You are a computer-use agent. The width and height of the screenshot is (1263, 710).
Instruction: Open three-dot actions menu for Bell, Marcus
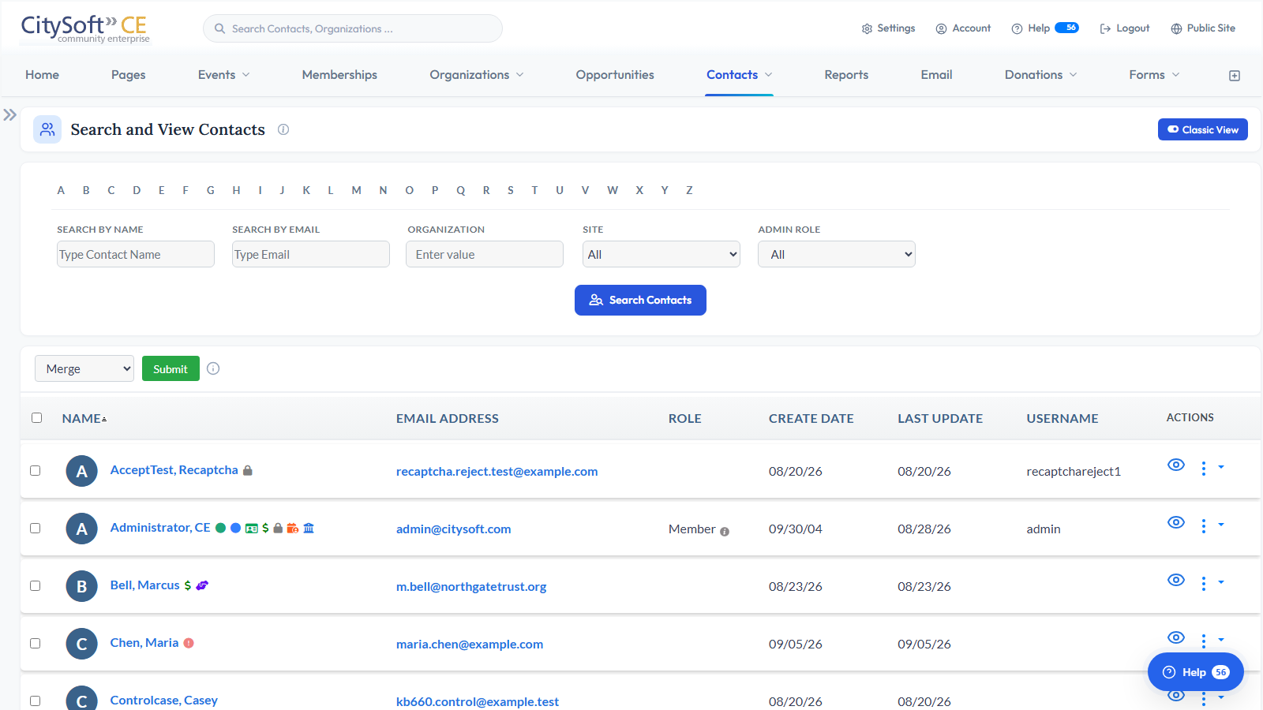1203,584
